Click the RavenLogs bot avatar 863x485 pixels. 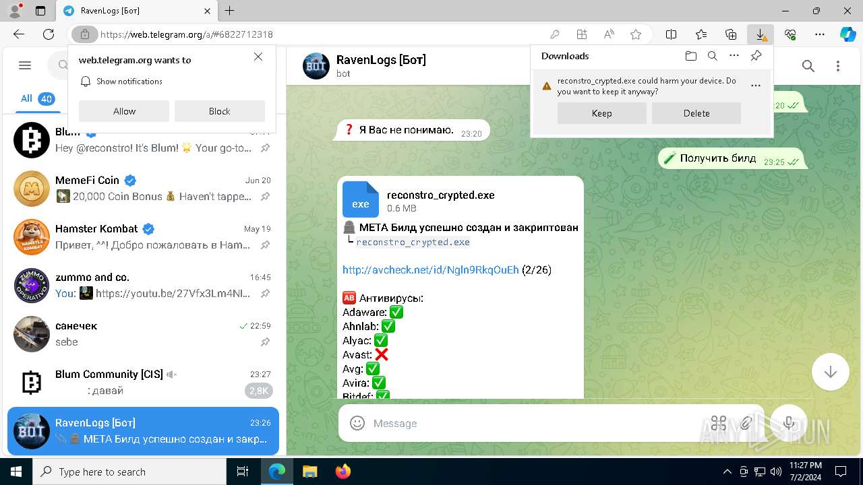click(316, 66)
